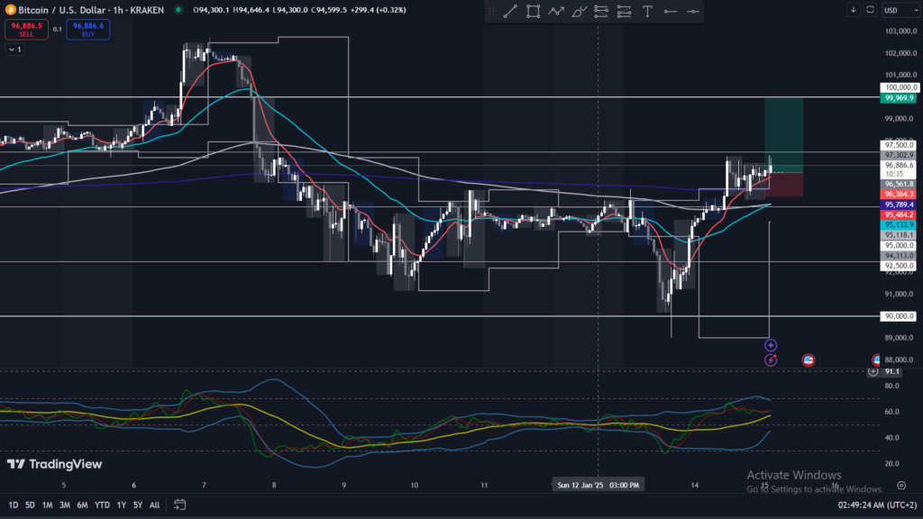Image resolution: width=923 pixels, height=519 pixels.
Task: Click the 100,000.0 horizontal price level label
Action: click(x=900, y=87)
